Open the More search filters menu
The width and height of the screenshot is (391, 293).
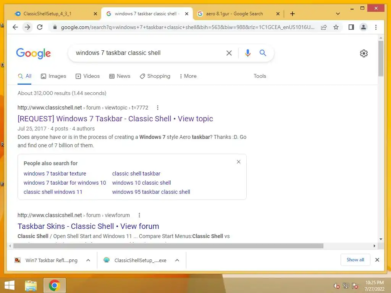[188, 76]
